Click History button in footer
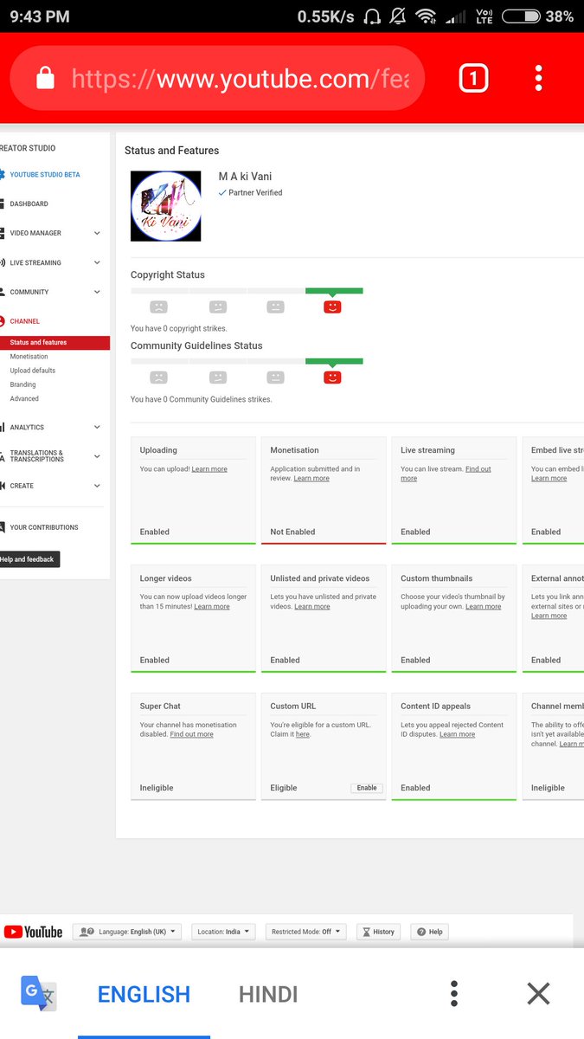The image size is (584, 1039). pos(378,932)
